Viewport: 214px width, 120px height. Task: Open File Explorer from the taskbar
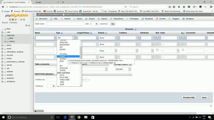86,117
